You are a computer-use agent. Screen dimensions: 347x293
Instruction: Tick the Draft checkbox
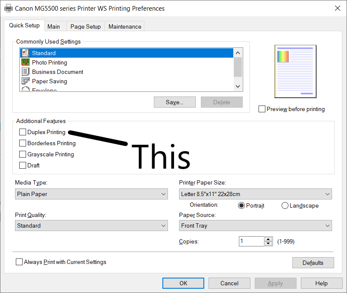click(23, 165)
